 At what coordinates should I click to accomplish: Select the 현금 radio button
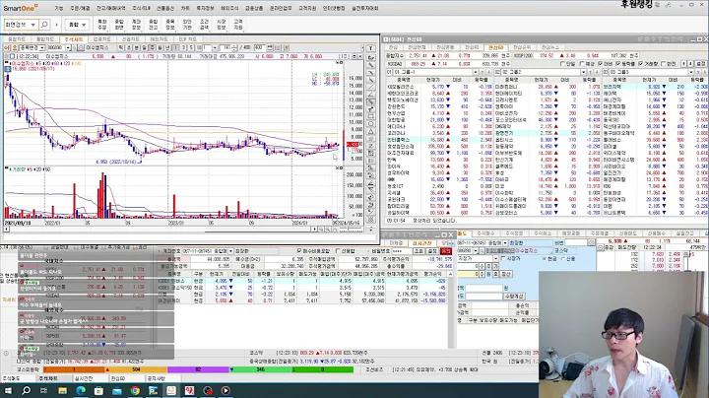click(x=544, y=259)
